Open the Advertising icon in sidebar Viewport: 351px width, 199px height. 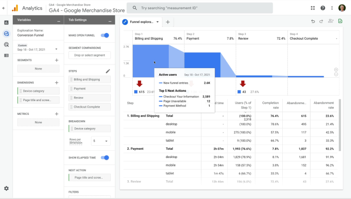click(x=6, y=45)
